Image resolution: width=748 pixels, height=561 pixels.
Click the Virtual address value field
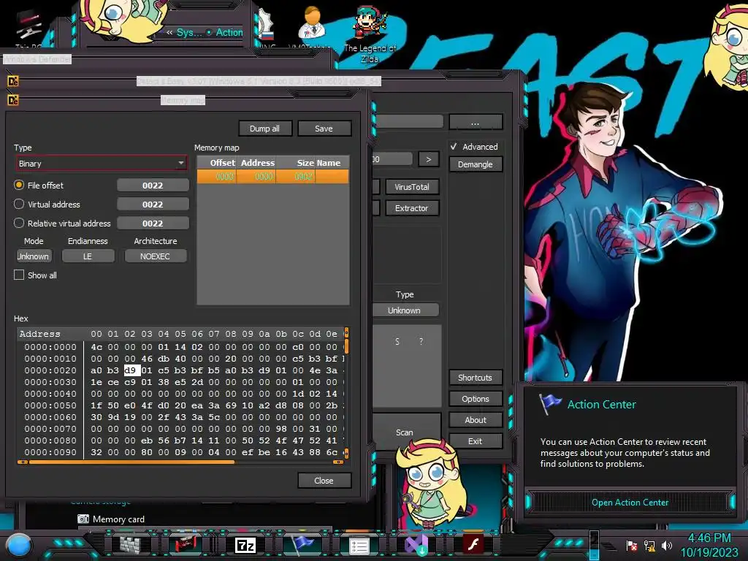[x=153, y=205]
